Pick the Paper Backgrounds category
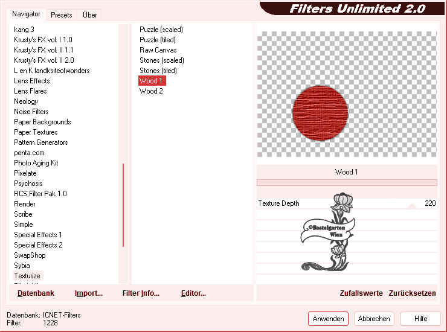 tap(42, 122)
